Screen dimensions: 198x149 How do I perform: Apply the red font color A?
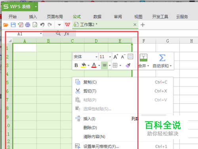(x=94, y=65)
